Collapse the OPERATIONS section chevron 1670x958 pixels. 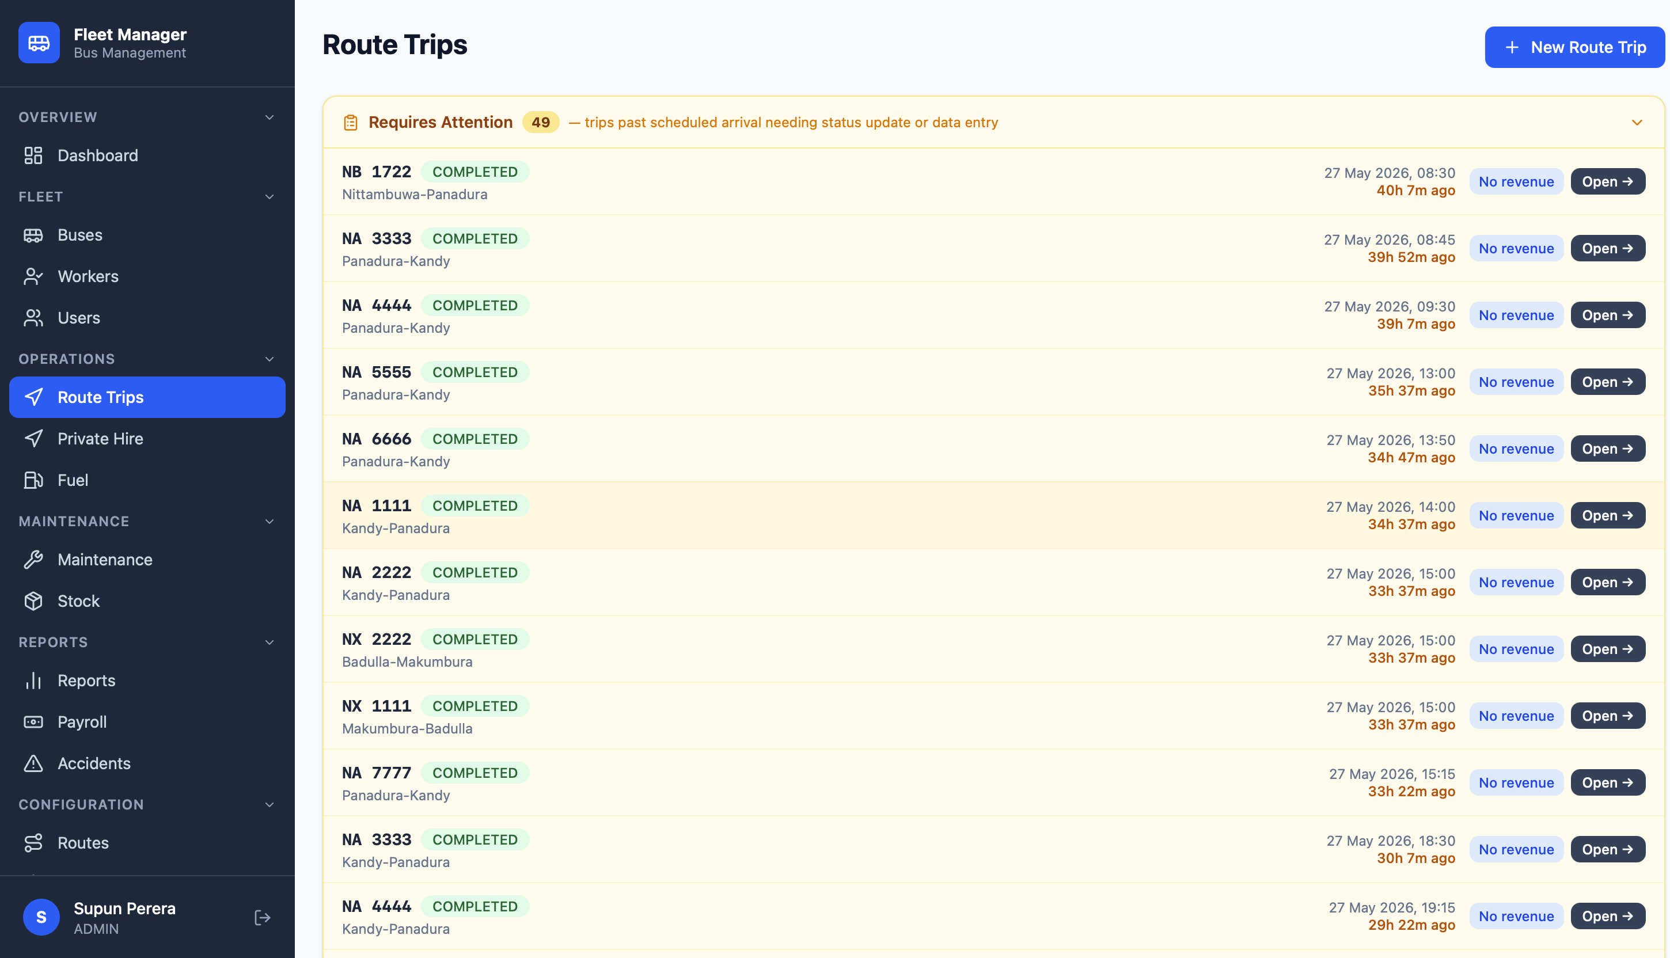coord(269,359)
